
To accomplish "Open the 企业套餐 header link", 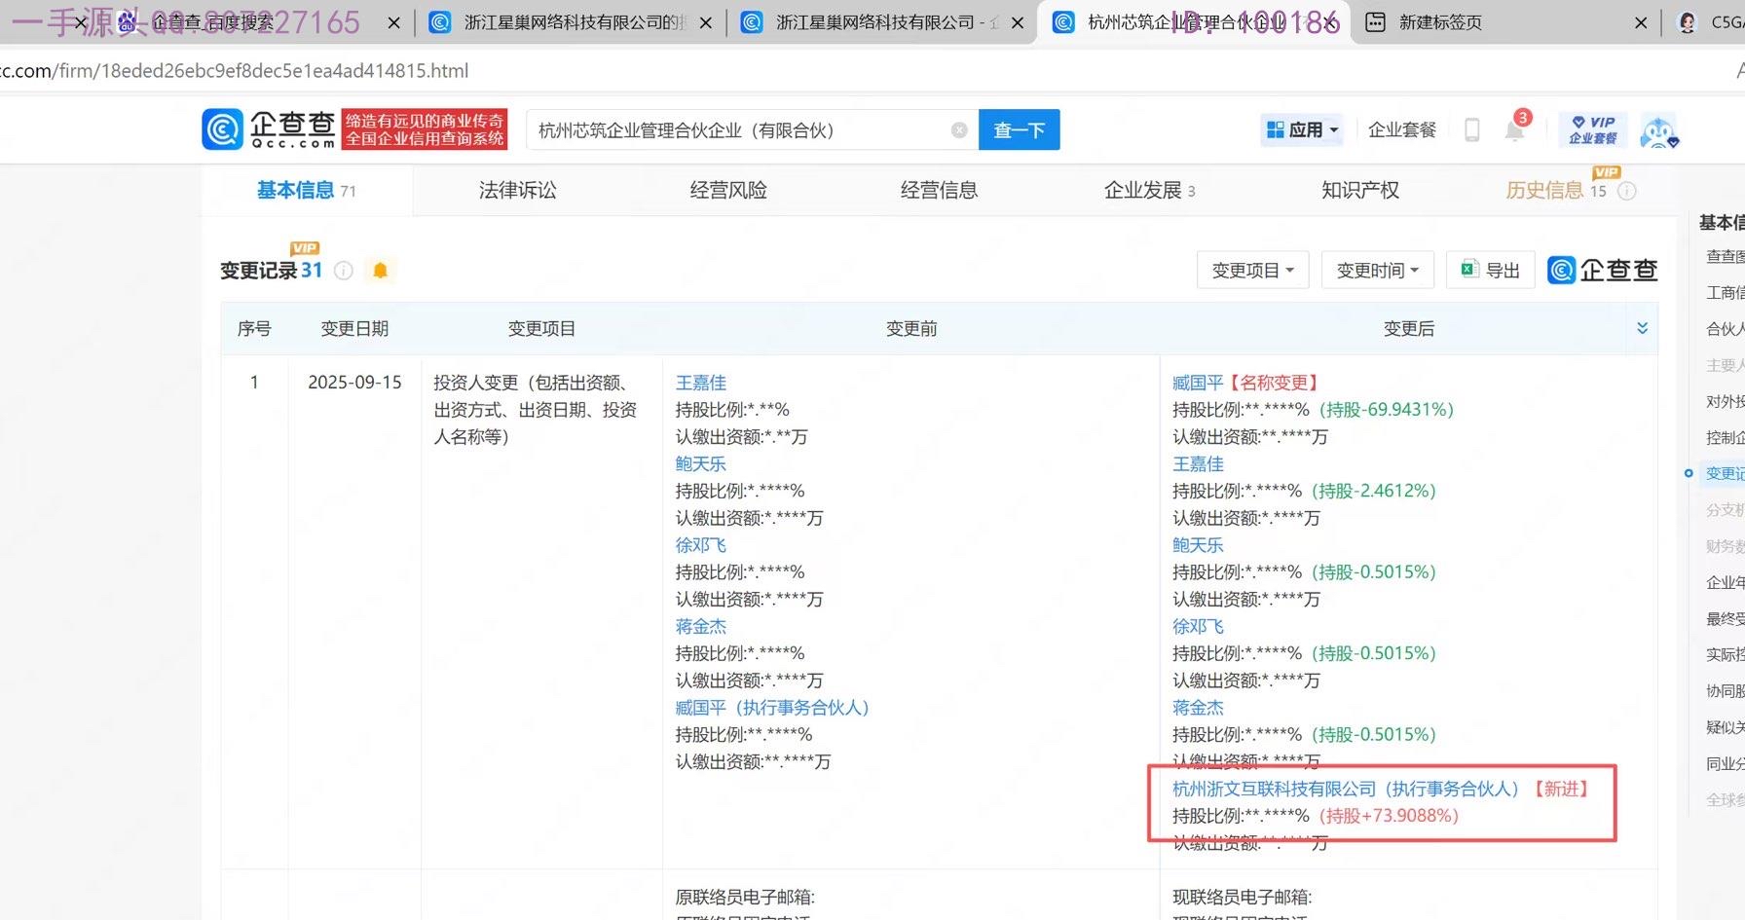I will click(x=1402, y=129).
